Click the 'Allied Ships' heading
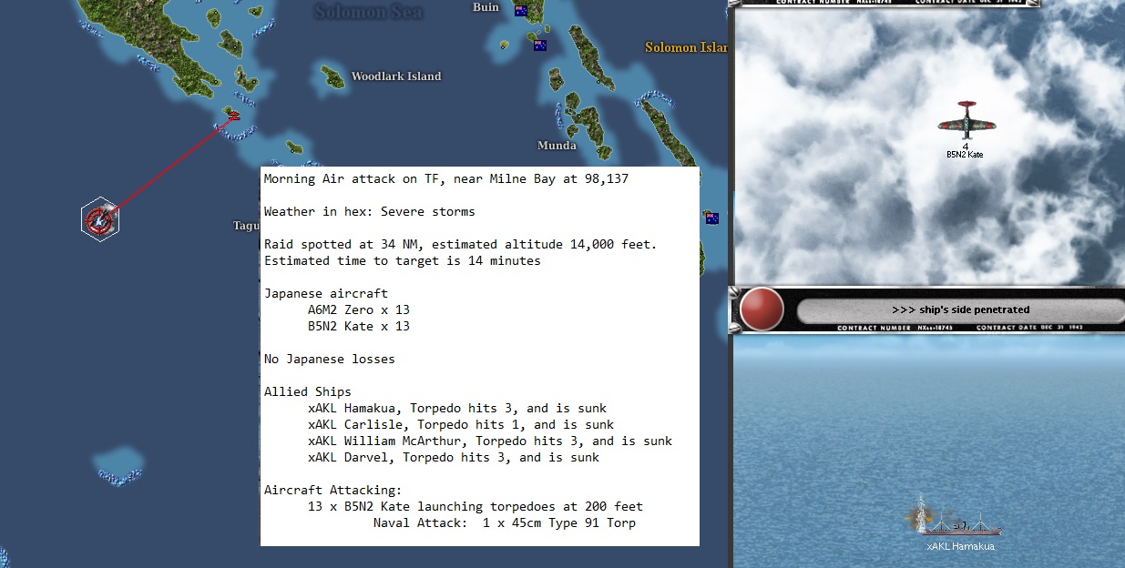This screenshot has width=1125, height=568. click(308, 392)
